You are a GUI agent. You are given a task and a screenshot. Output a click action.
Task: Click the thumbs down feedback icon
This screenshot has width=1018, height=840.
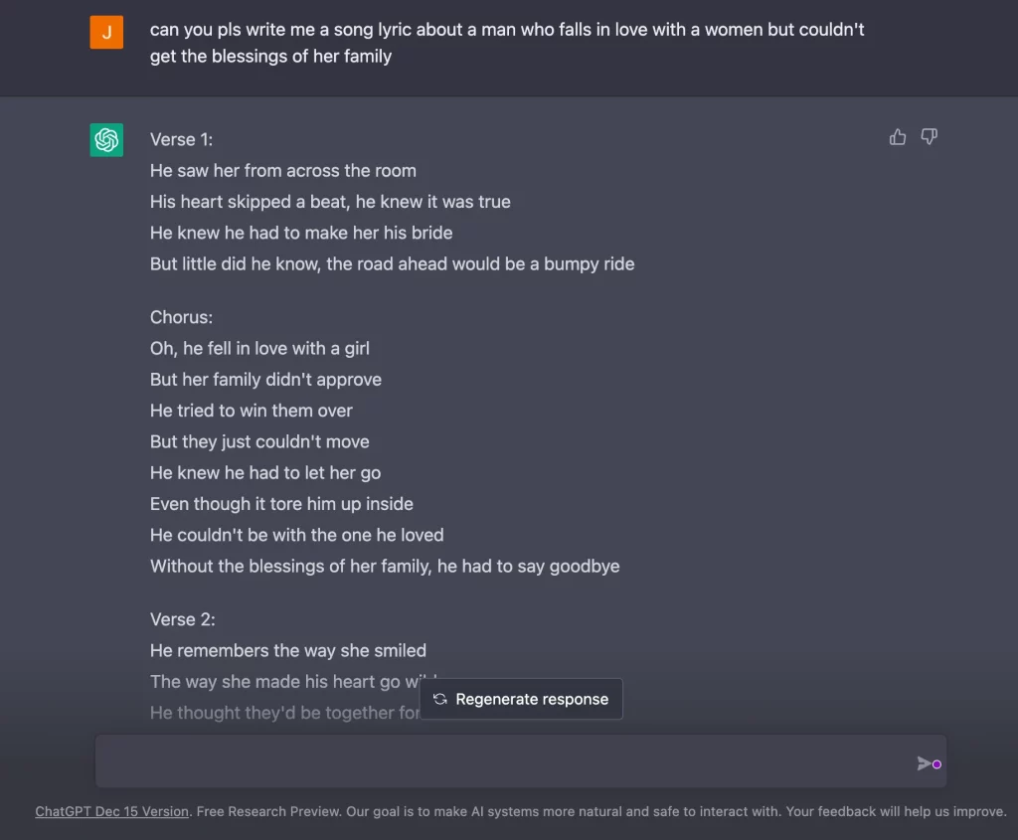(x=930, y=137)
